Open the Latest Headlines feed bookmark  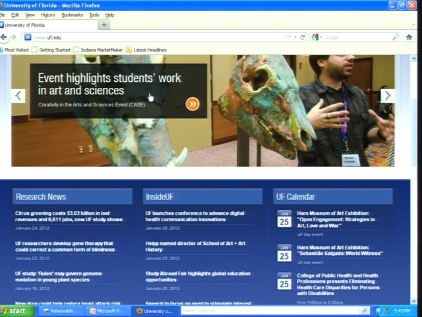click(x=146, y=50)
